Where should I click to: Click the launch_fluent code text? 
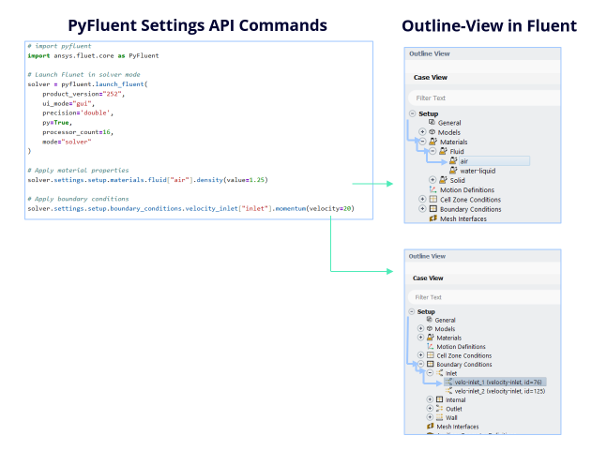pyautogui.click(x=120, y=84)
